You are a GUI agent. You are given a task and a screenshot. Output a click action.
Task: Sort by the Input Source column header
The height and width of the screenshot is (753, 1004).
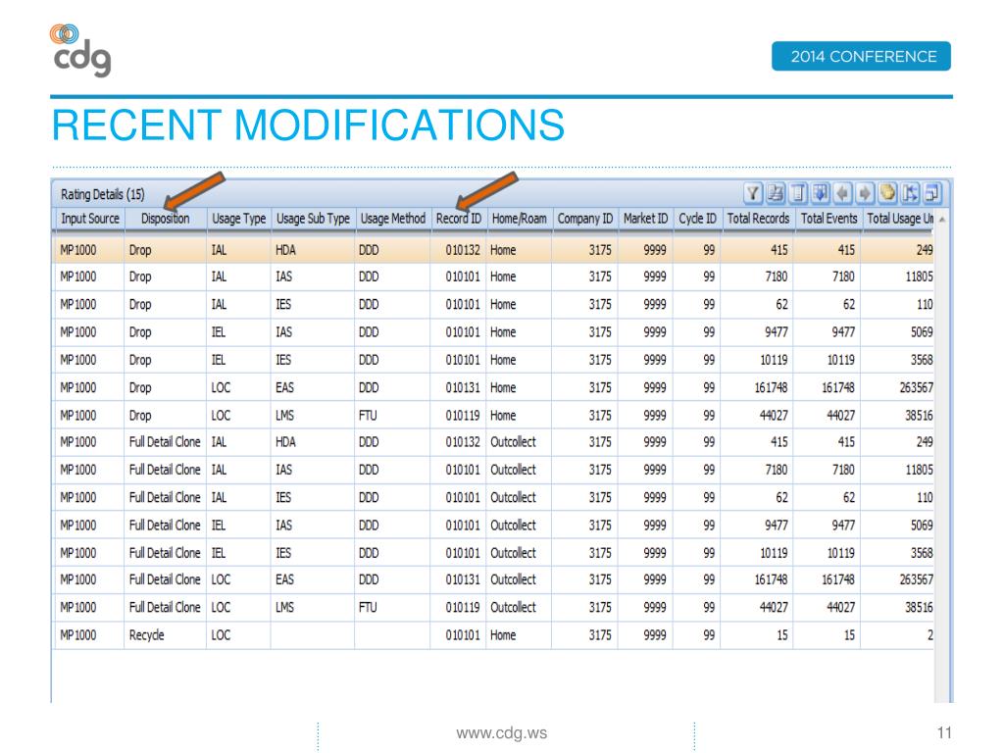tap(89, 219)
